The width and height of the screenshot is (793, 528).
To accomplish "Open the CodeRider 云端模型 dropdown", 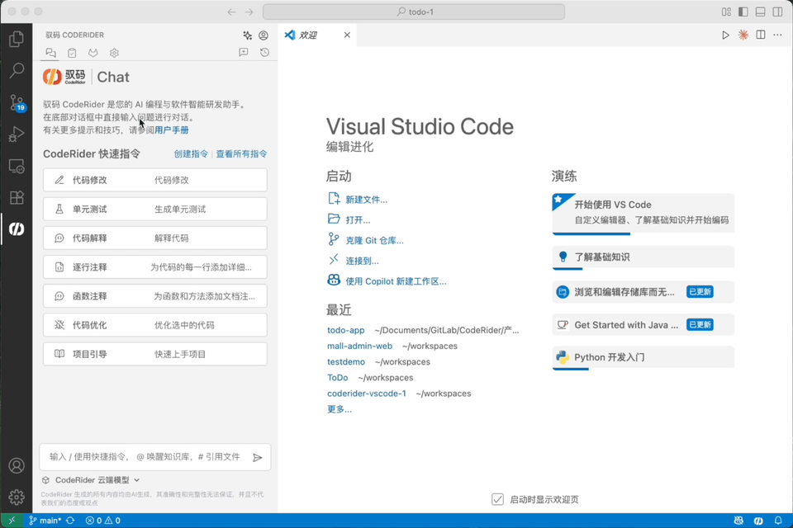I will 91,479.
